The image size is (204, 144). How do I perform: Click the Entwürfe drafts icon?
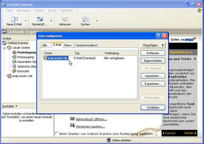pos(14,71)
